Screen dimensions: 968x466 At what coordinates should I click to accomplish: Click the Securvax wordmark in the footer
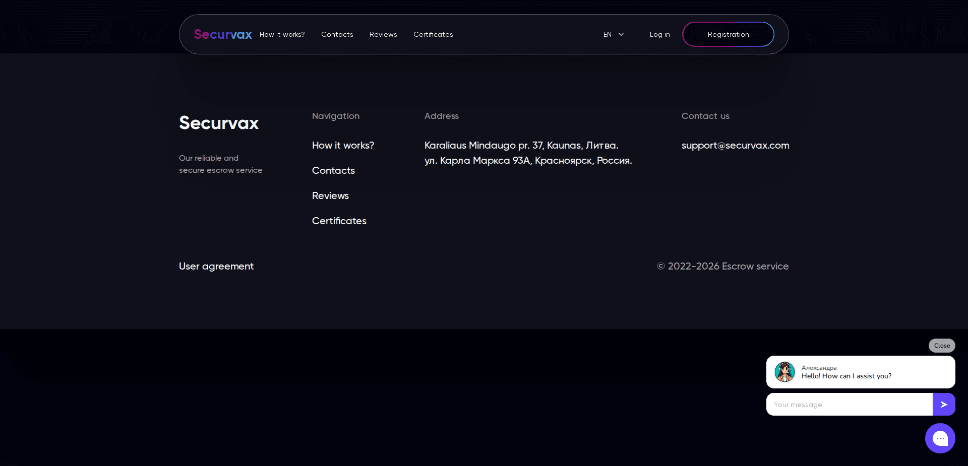pyautogui.click(x=218, y=123)
